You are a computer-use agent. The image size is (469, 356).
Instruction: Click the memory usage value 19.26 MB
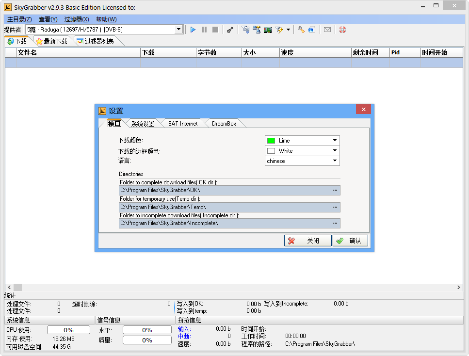64,339
